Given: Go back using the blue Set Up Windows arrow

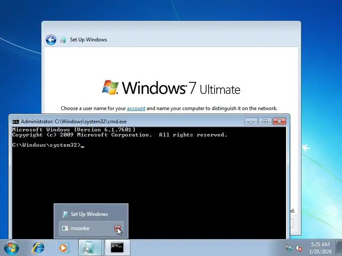Looking at the screenshot, I should tap(51, 40).
